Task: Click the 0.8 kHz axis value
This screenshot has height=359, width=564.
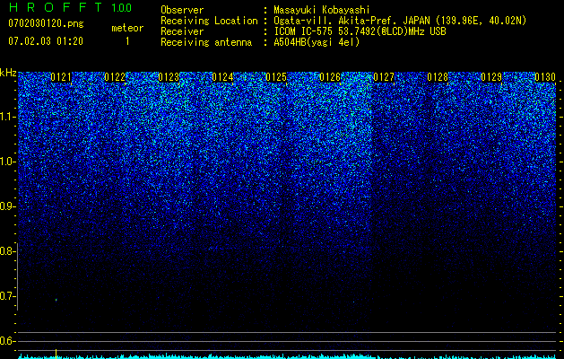Action: tap(7, 251)
